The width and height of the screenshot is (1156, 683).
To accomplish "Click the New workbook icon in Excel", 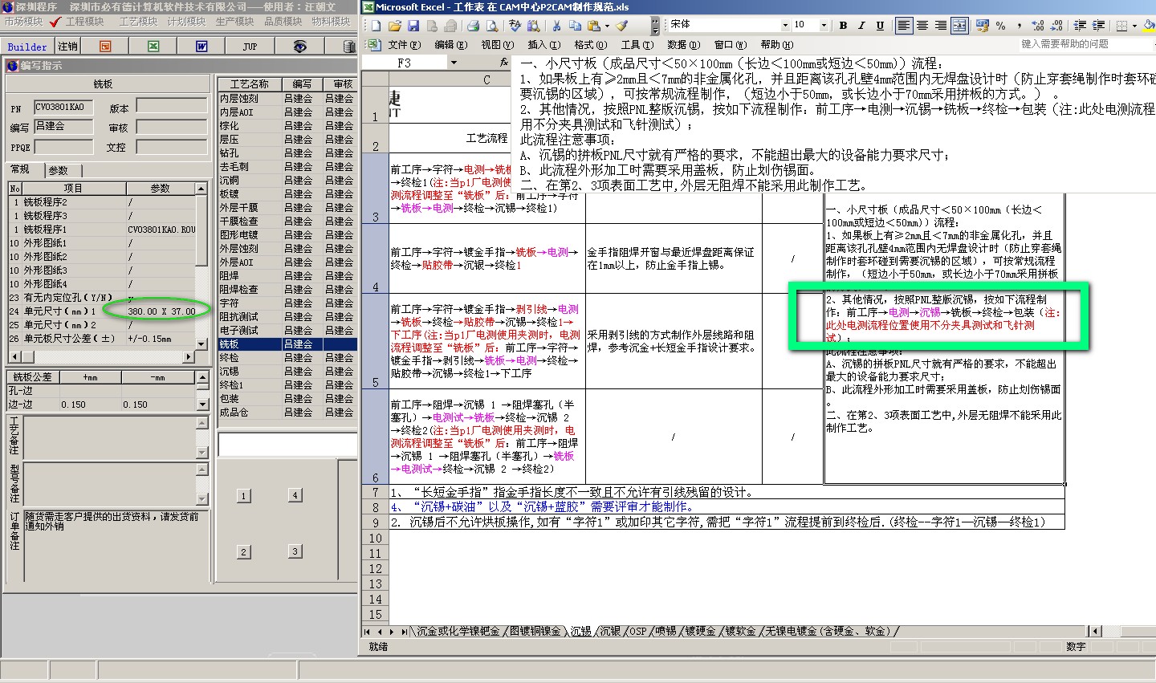I will click(377, 26).
